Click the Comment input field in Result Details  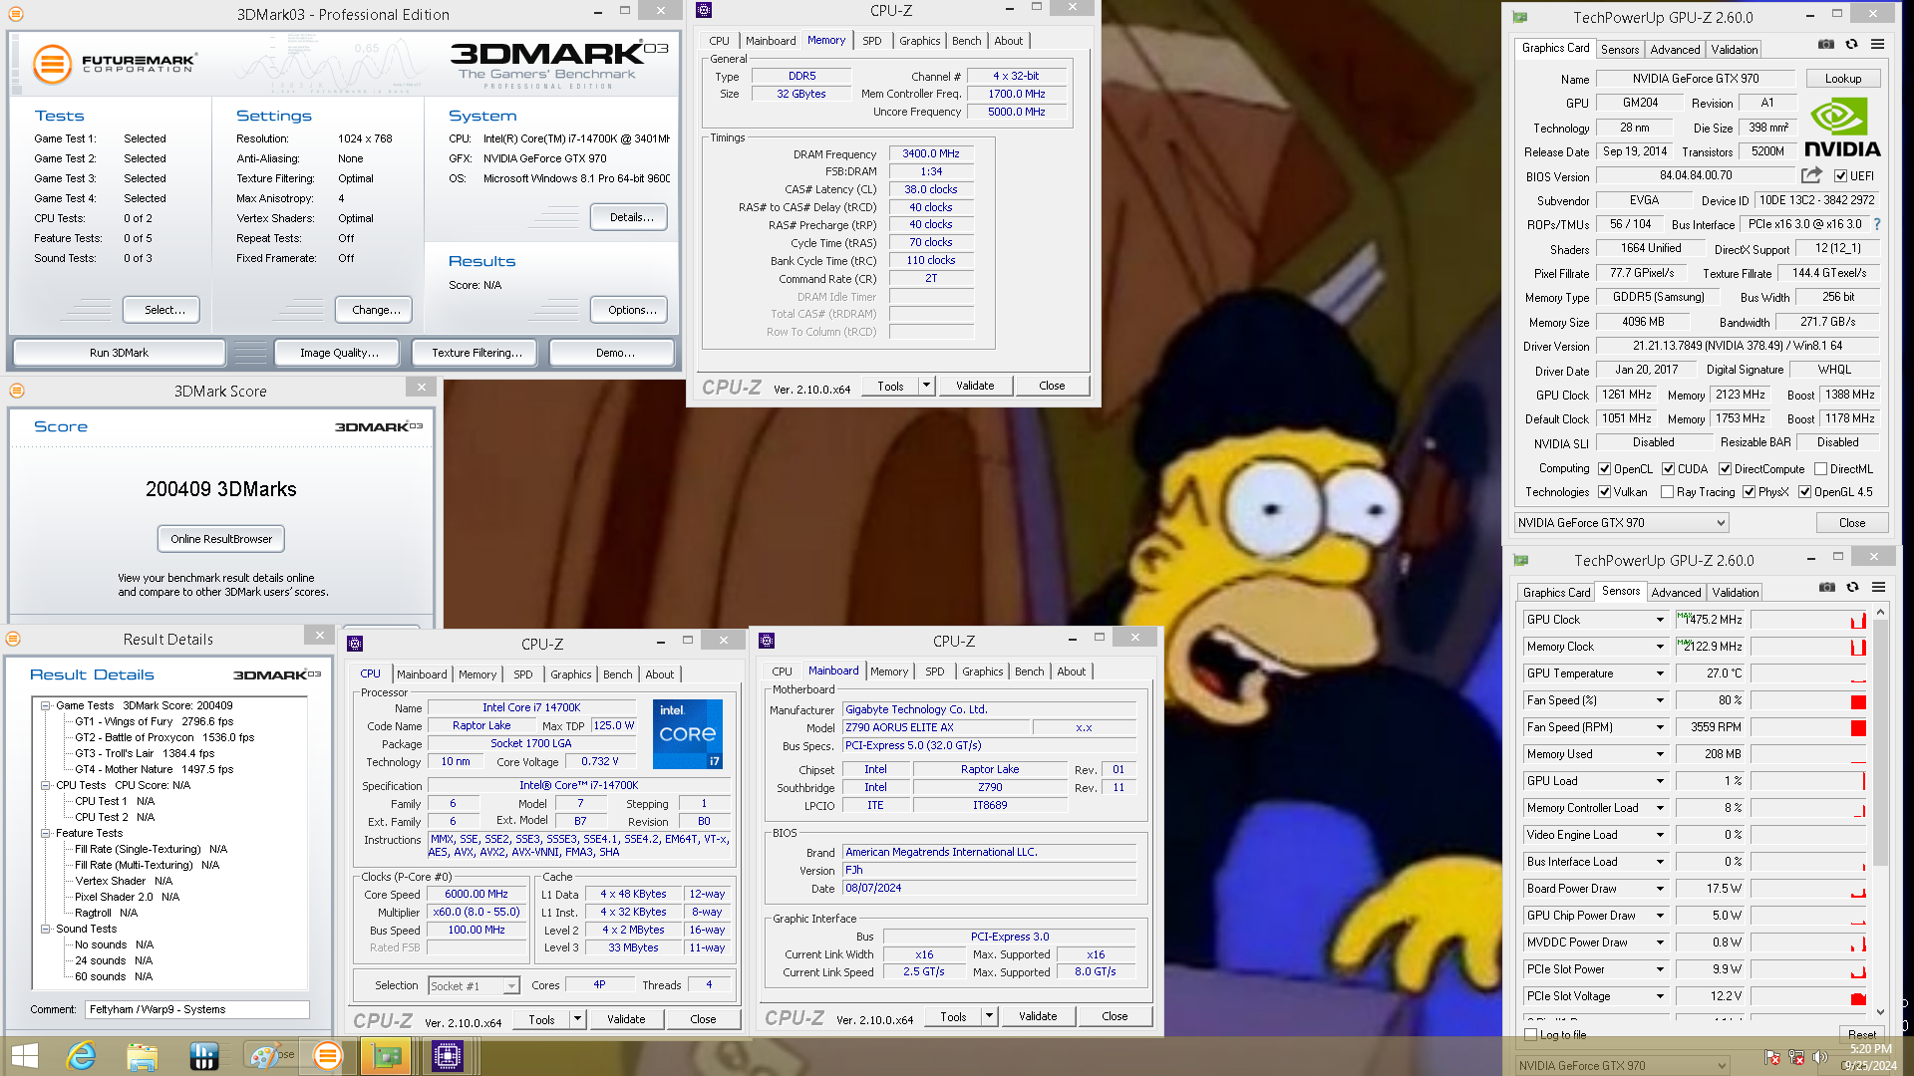pos(197,1009)
